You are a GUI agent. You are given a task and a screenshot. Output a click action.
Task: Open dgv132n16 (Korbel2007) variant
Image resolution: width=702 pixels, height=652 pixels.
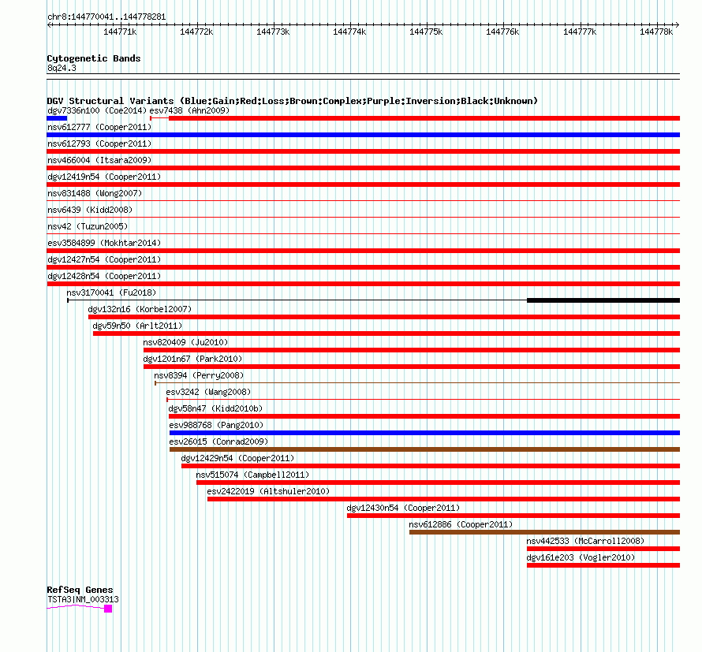coord(140,309)
